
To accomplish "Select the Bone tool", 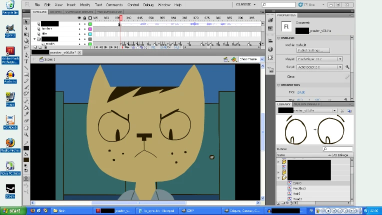I will [x=26, y=101].
